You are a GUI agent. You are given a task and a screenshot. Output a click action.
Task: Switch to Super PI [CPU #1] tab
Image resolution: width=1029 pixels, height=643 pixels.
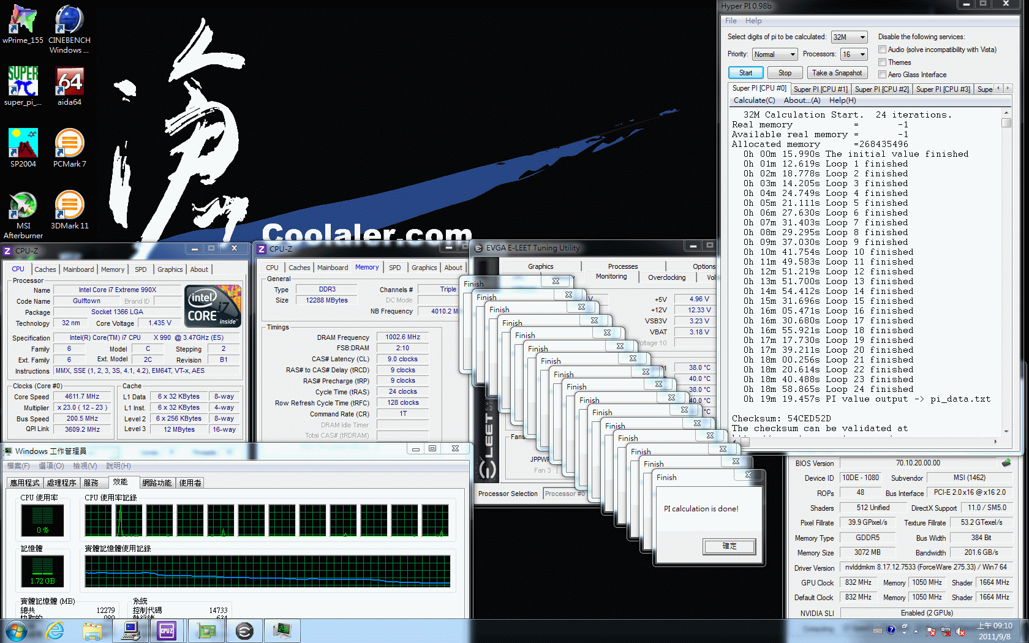click(820, 89)
